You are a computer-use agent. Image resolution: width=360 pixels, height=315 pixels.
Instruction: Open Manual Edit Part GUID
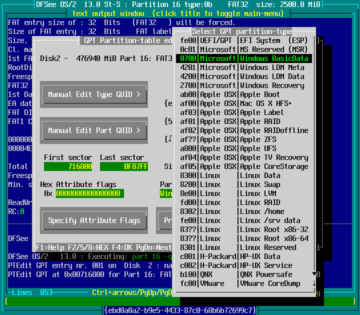pyautogui.click(x=94, y=130)
